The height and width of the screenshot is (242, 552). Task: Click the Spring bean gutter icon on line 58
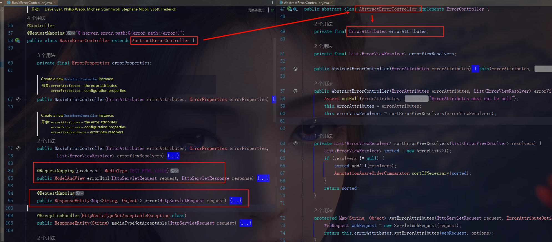click(17, 41)
